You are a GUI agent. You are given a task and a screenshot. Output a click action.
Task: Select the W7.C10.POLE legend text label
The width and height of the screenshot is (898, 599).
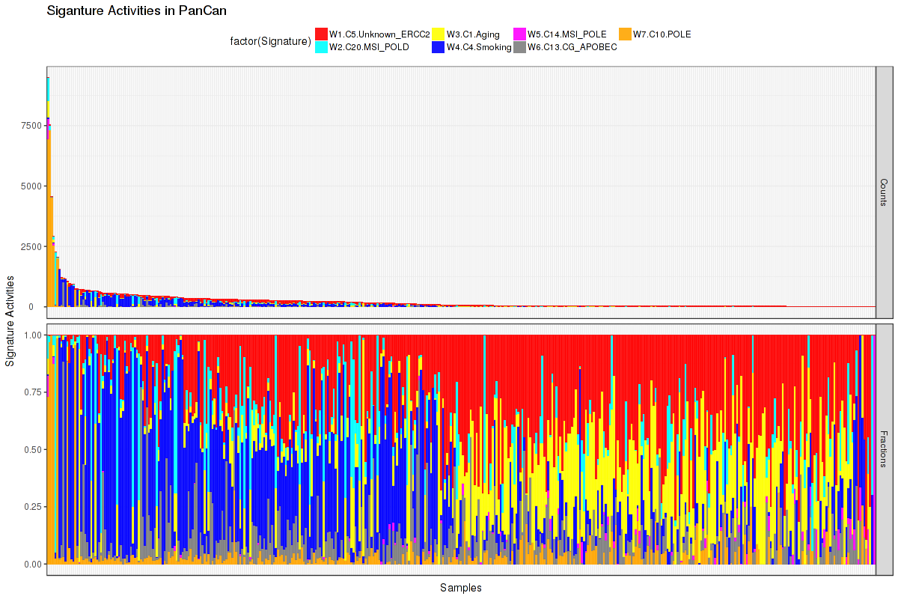(x=662, y=34)
